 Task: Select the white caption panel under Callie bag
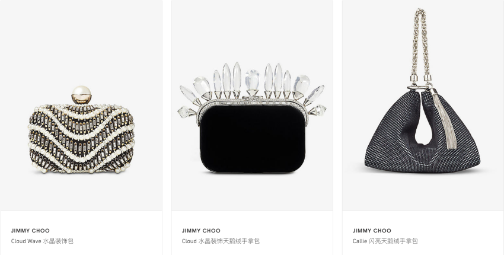pos(423,233)
